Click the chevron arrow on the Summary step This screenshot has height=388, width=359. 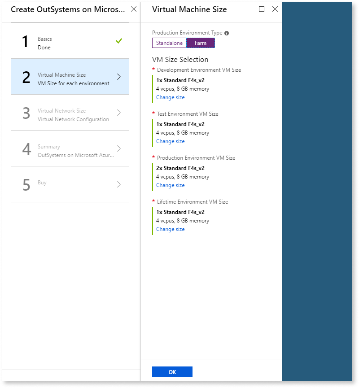click(x=118, y=149)
